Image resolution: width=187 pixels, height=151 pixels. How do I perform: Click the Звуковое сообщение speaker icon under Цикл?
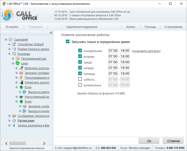click(x=21, y=73)
